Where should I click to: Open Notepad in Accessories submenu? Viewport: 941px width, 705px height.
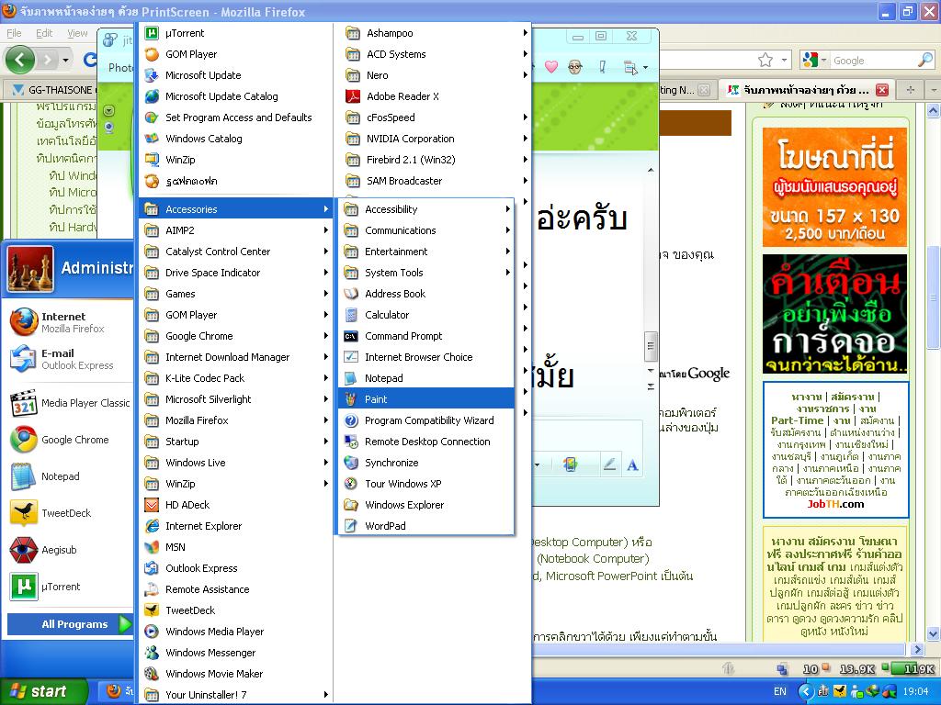(426, 378)
